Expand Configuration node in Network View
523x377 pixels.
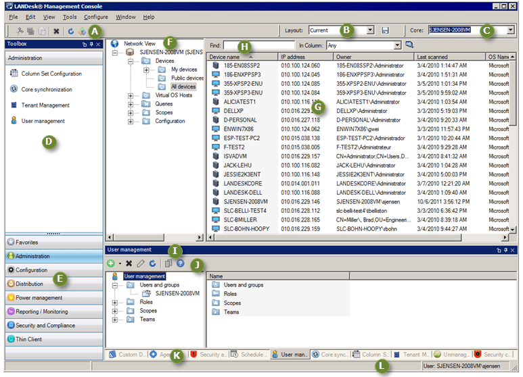[131, 122]
